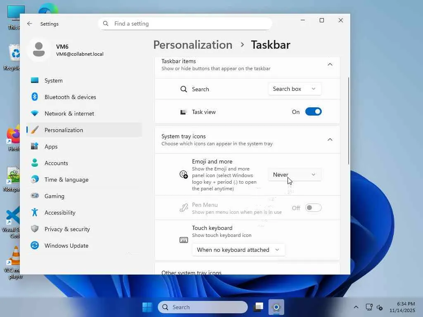Open Bluetooth & devices category
The height and width of the screenshot is (317, 423).
coord(84,97)
